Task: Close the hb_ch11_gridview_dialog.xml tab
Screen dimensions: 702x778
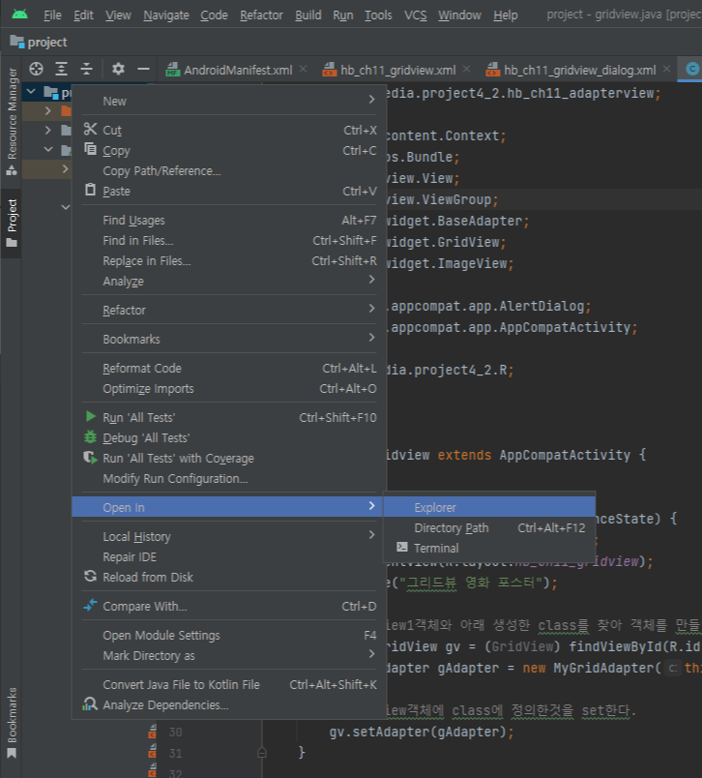Action: 667,69
